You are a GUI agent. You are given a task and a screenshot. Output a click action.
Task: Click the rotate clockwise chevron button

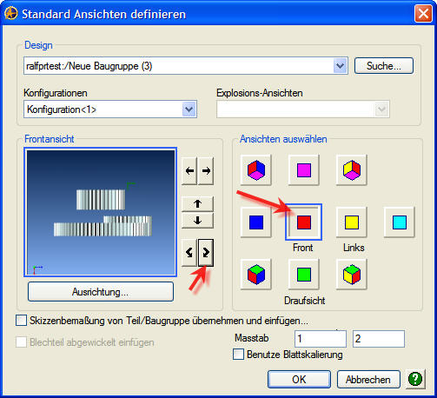click(x=206, y=253)
